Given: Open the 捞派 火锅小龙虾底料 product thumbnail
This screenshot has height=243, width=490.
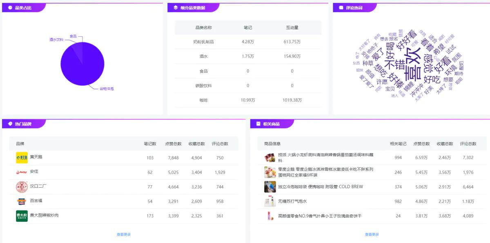Looking at the screenshot, I should pos(269,158).
